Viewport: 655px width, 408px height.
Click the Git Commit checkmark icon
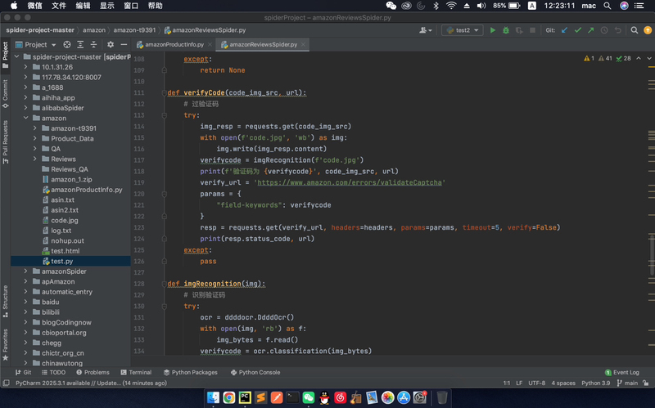(x=578, y=30)
